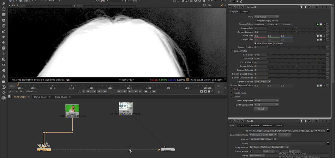The width and height of the screenshot is (335, 158).
Task: Go to the last frame button
Action: click(x=136, y=91)
